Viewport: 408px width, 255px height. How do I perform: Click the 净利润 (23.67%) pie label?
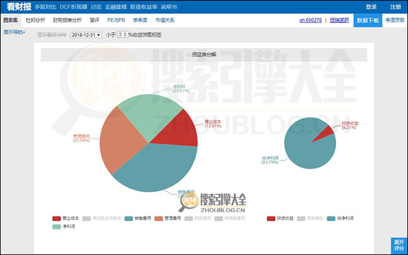(x=181, y=89)
